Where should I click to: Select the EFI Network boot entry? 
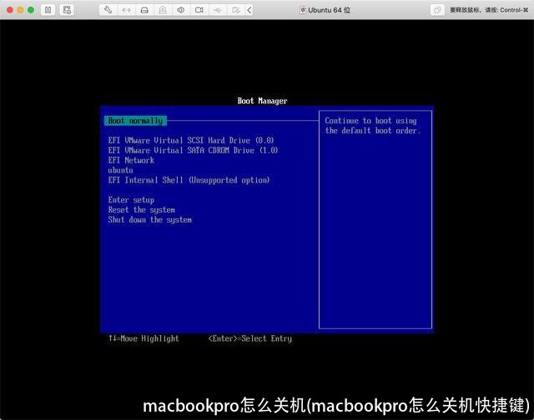pos(131,160)
